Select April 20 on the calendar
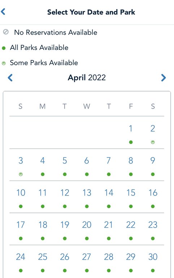Image resolution: width=174 pixels, height=278 pixels. pos(87,225)
